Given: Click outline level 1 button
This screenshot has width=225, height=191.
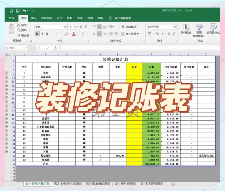Looking at the screenshot, I should tap(6, 54).
